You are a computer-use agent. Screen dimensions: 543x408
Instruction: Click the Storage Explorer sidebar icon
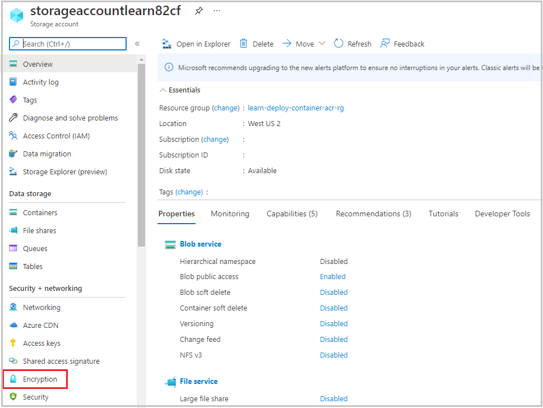pos(13,171)
